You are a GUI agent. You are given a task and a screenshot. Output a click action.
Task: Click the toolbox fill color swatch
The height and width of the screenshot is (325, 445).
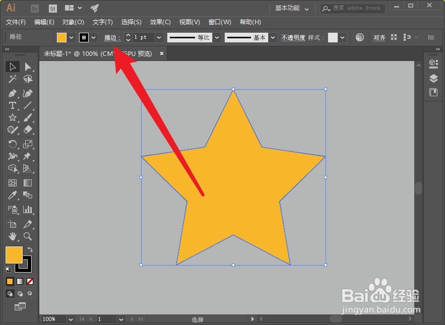click(14, 255)
